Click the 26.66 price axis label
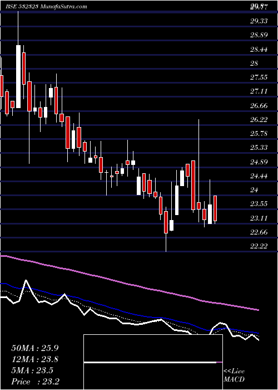Image resolution: width=278 pixels, height=390 pixels. tap(259, 106)
